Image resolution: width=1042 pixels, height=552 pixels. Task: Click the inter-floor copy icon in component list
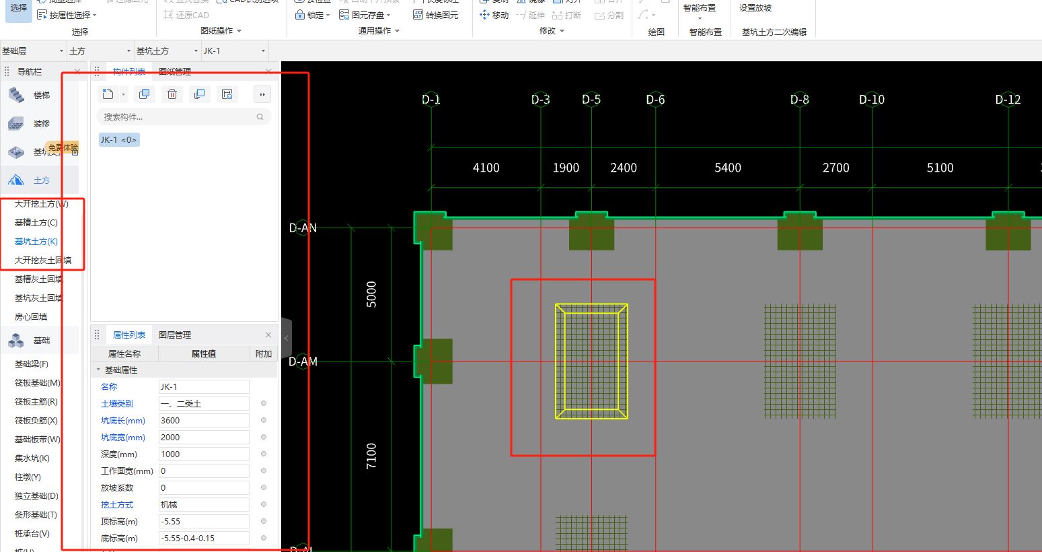point(199,94)
